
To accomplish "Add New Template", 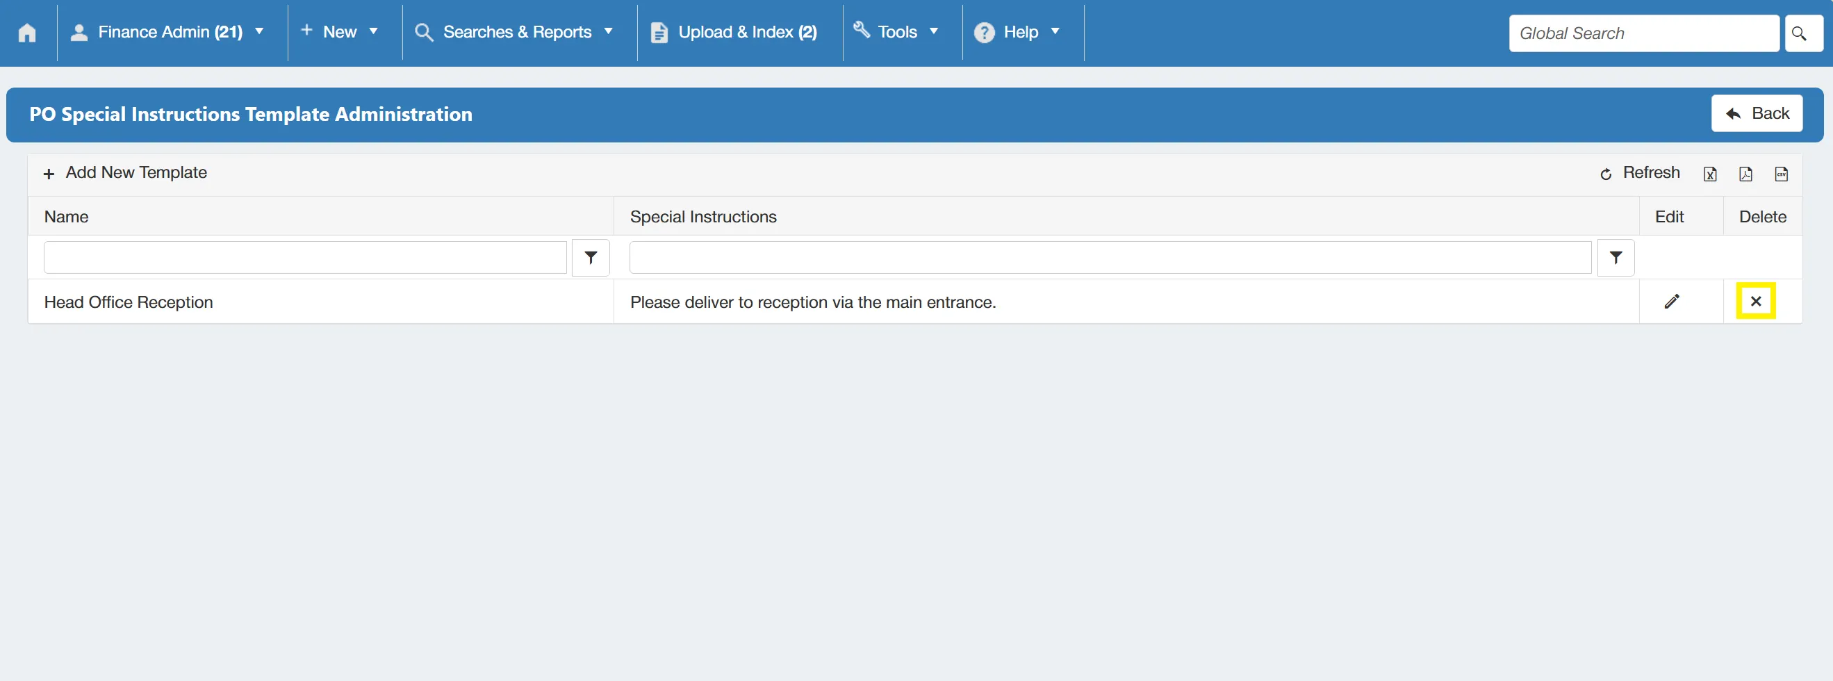I will (125, 173).
